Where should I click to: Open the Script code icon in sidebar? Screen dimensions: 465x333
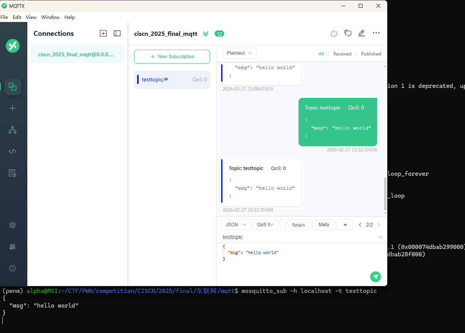point(12,151)
